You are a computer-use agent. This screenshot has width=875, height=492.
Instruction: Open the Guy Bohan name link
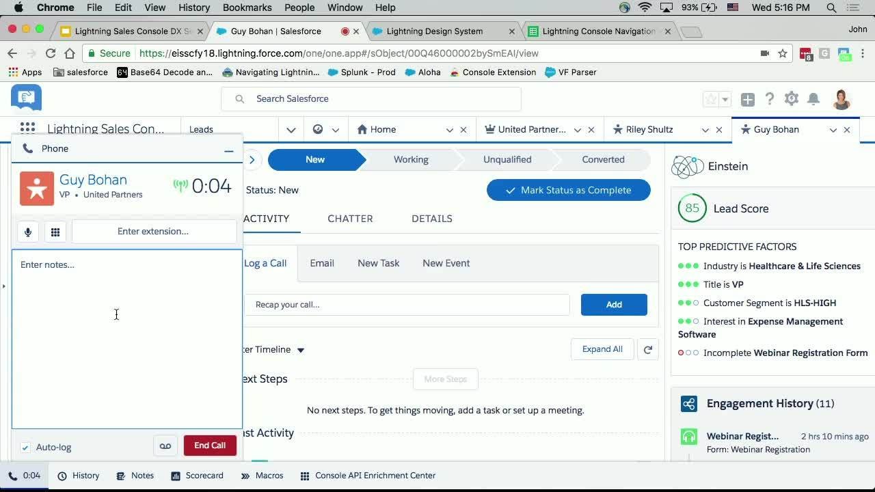pos(93,180)
